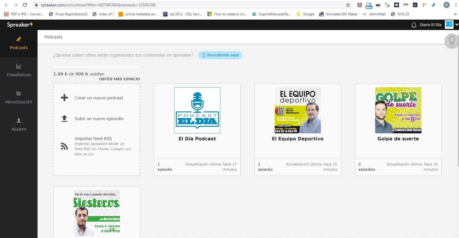Click the storage usage progress bar
Screen dimensions: 459x238
click(x=96, y=67)
